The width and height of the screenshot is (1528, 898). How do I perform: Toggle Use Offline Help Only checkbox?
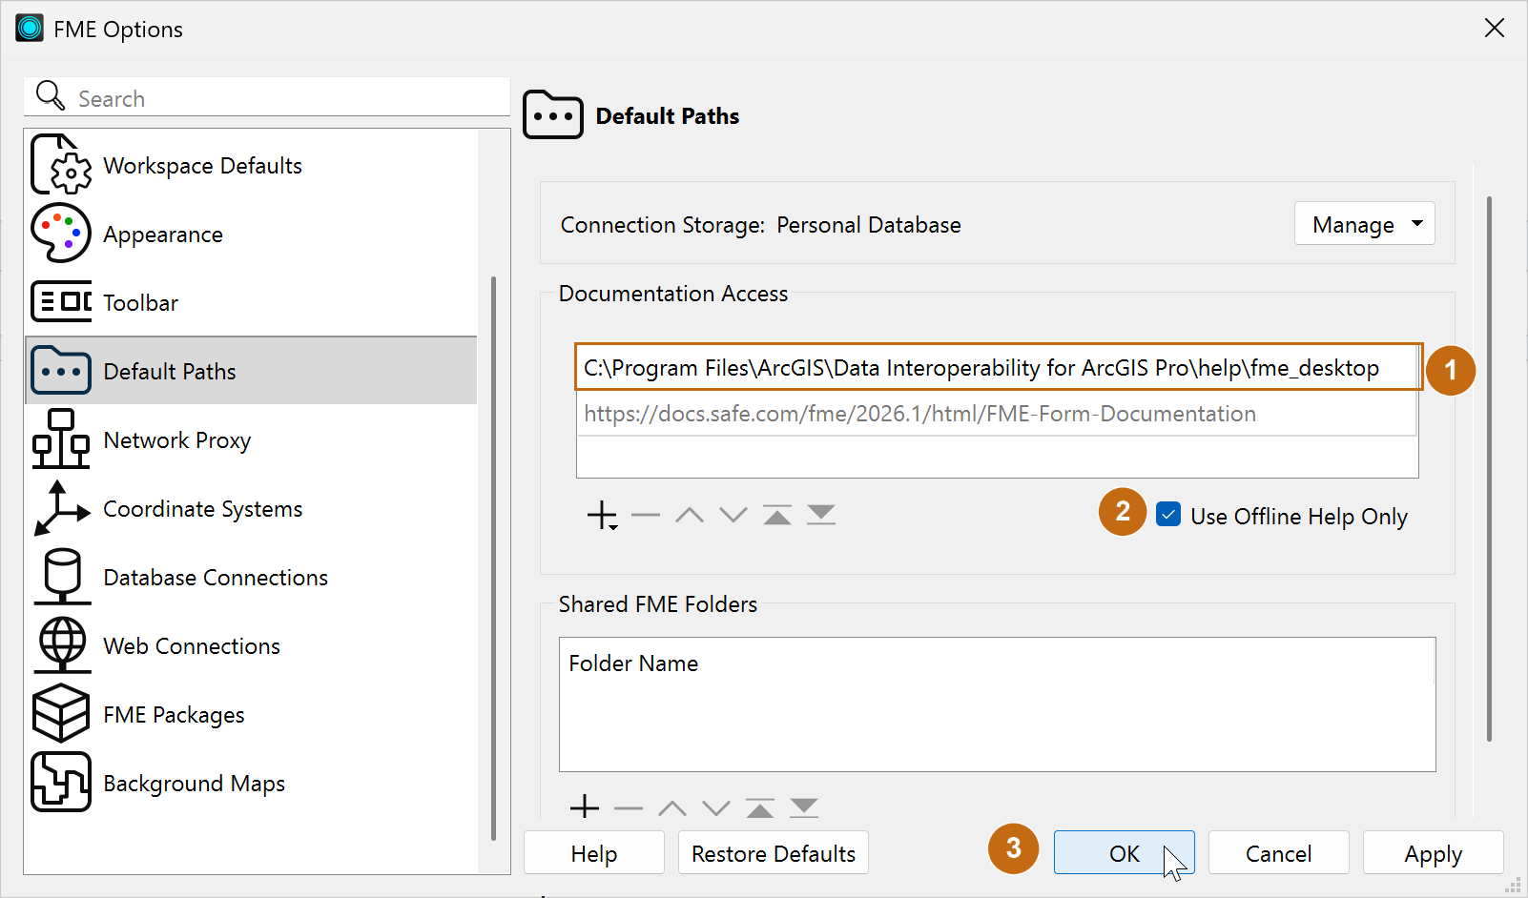1168,515
